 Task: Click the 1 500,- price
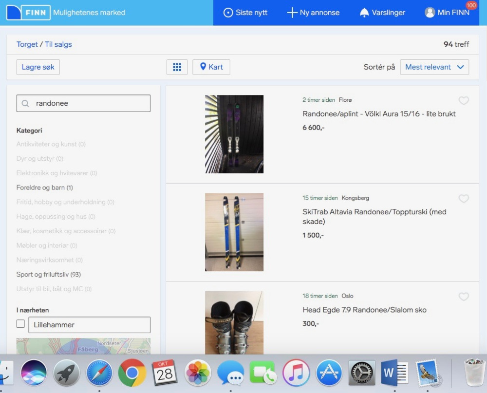313,236
